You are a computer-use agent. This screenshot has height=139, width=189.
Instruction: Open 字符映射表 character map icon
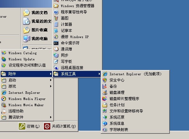[105, 130]
